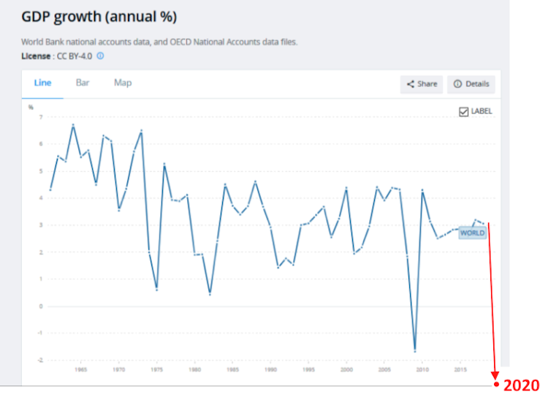The width and height of the screenshot is (551, 403).
Task: Click the red dot next to 2020
Action: [x=497, y=385]
